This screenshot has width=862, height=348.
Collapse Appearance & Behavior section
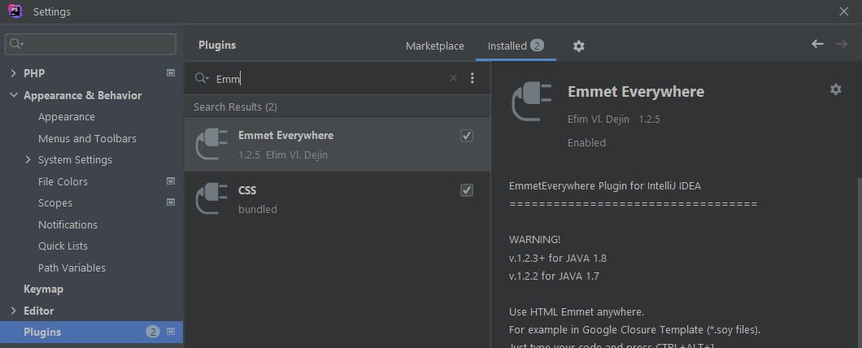coord(13,95)
